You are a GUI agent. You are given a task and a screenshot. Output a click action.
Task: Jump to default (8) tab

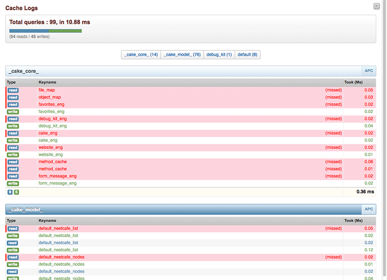coord(247,54)
